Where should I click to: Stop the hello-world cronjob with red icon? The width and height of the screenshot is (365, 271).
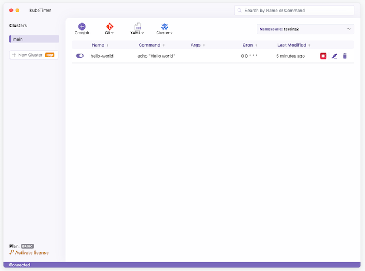(323, 56)
